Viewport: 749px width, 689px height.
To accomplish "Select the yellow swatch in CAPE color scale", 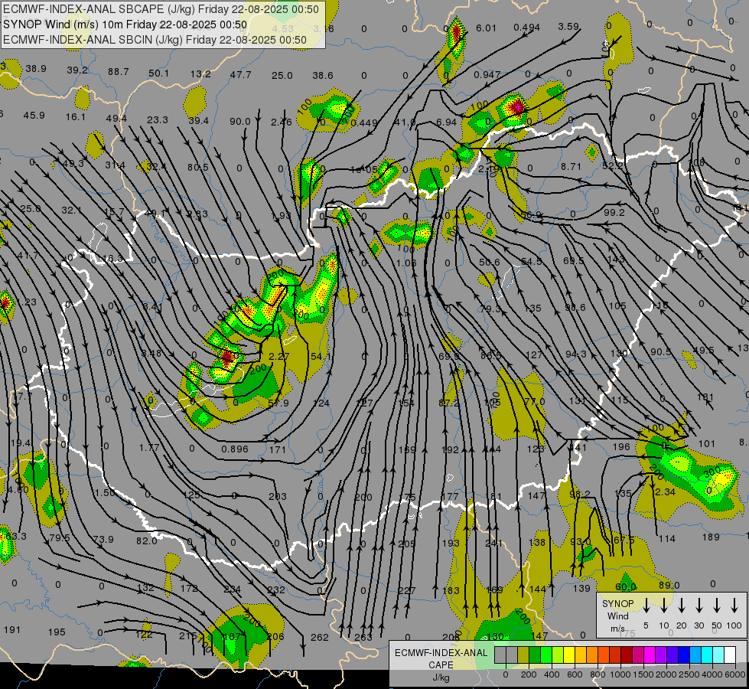I will click(x=569, y=655).
